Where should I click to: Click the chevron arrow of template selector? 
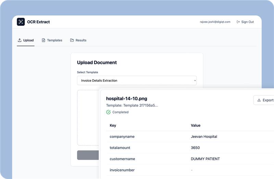coord(195,81)
